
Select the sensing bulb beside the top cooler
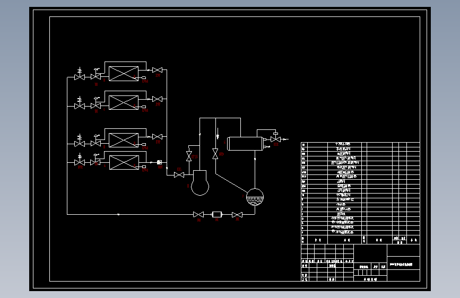(x=144, y=78)
